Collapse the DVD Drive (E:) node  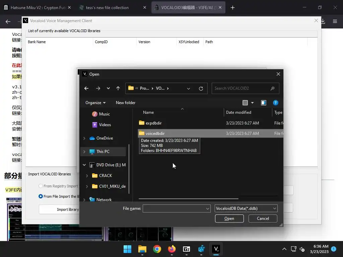point(84,165)
